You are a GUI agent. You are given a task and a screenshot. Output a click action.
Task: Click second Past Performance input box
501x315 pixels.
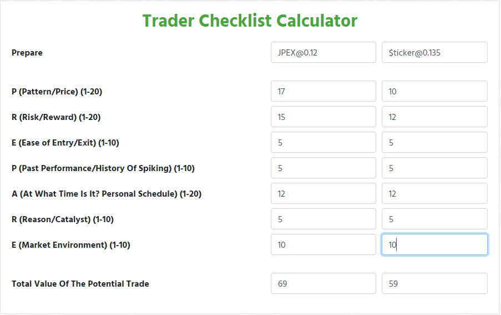coord(434,168)
